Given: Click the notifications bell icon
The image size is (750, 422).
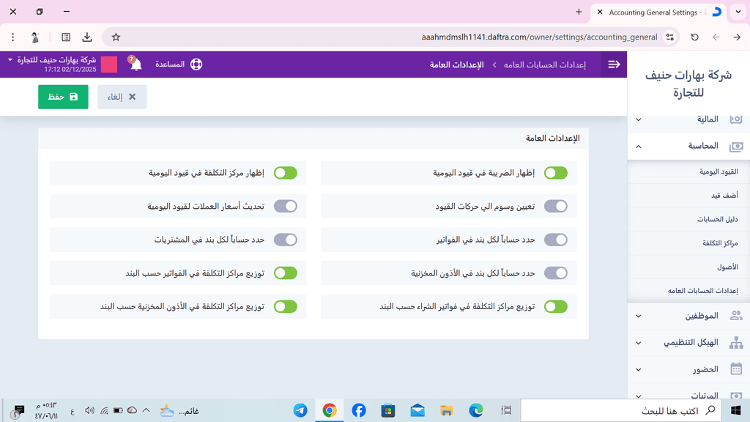Looking at the screenshot, I should pos(135,64).
